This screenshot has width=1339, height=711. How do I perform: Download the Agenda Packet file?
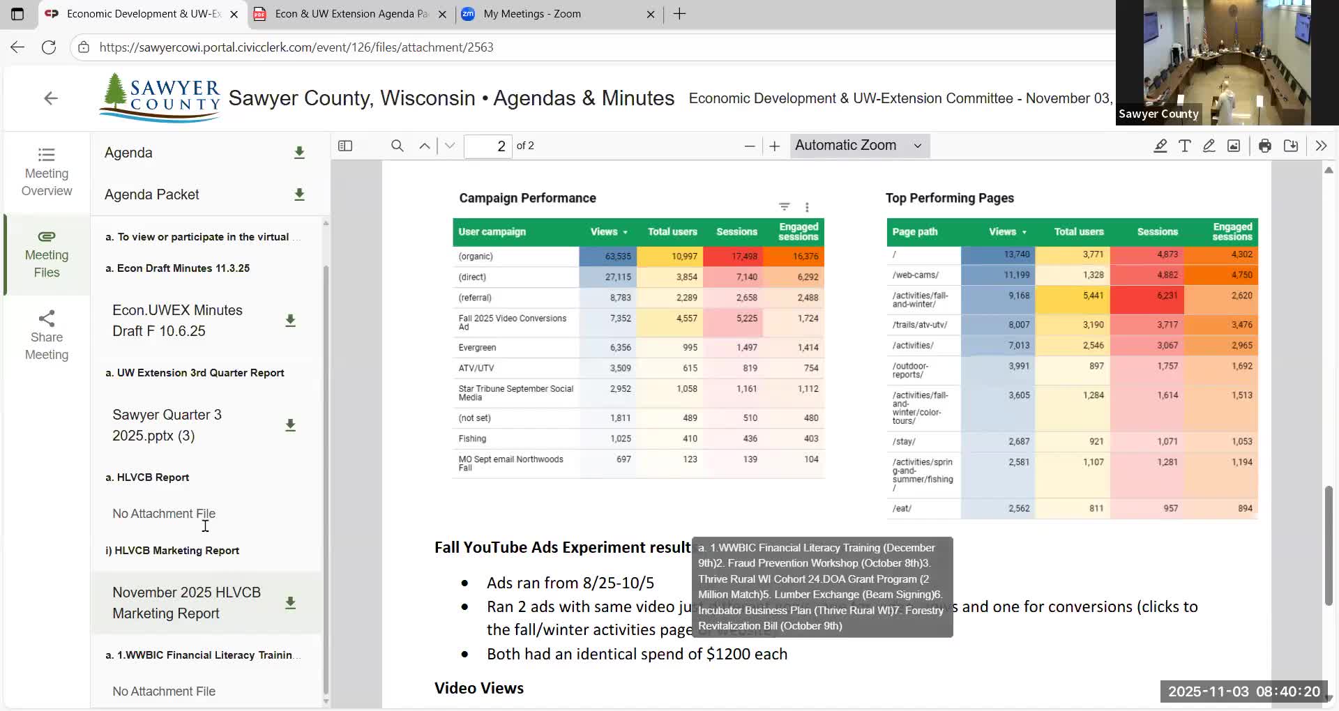299,194
